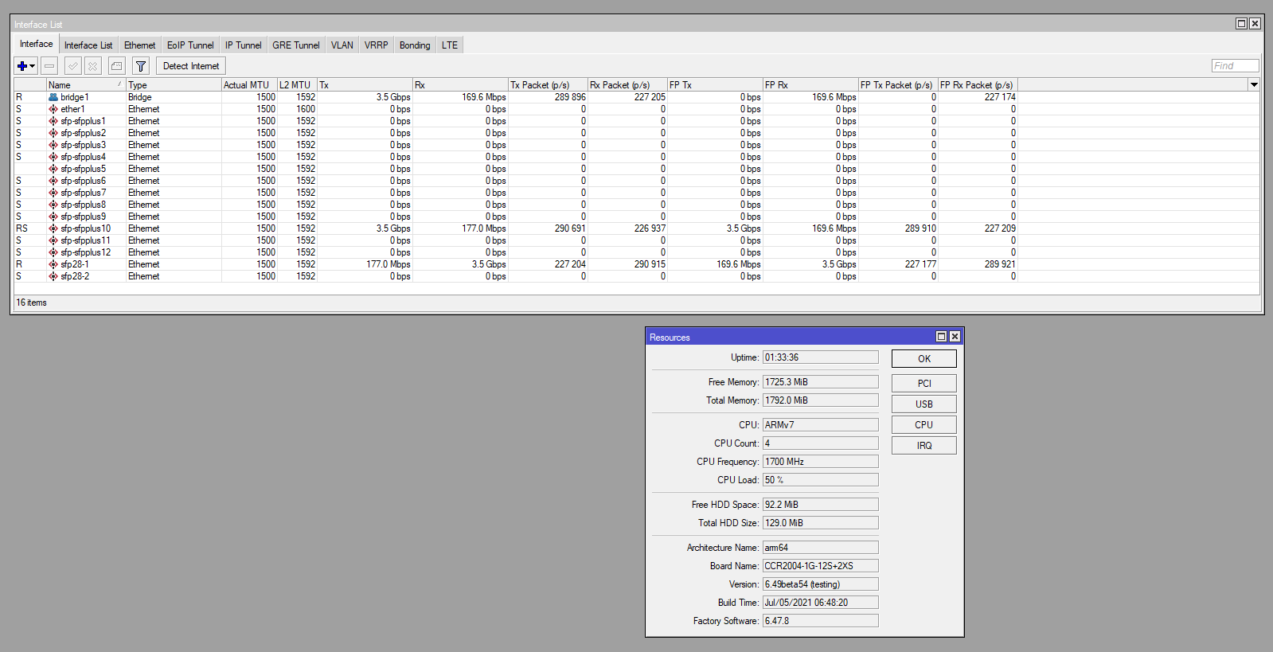Open the filter funnel tool
This screenshot has height=652, width=1273.
pos(141,66)
